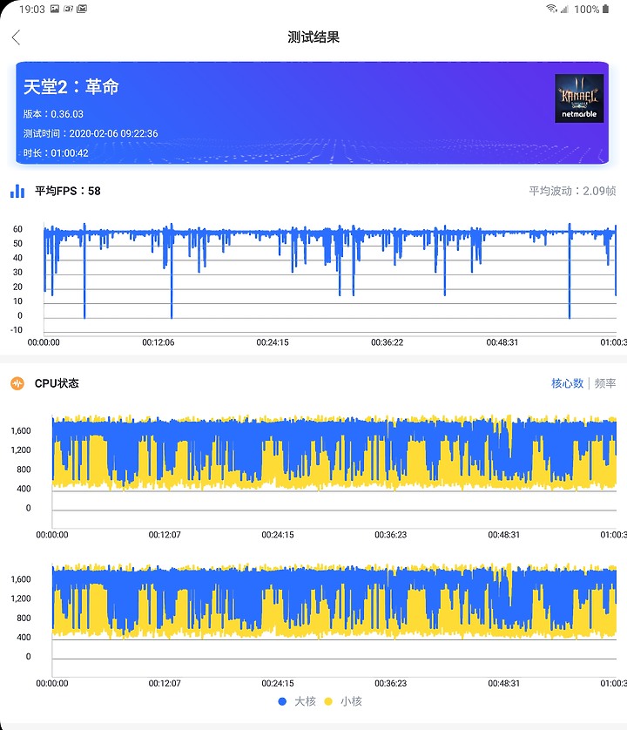
Task: Click the 00:48:31 label on FPS chart
Action: 502,342
